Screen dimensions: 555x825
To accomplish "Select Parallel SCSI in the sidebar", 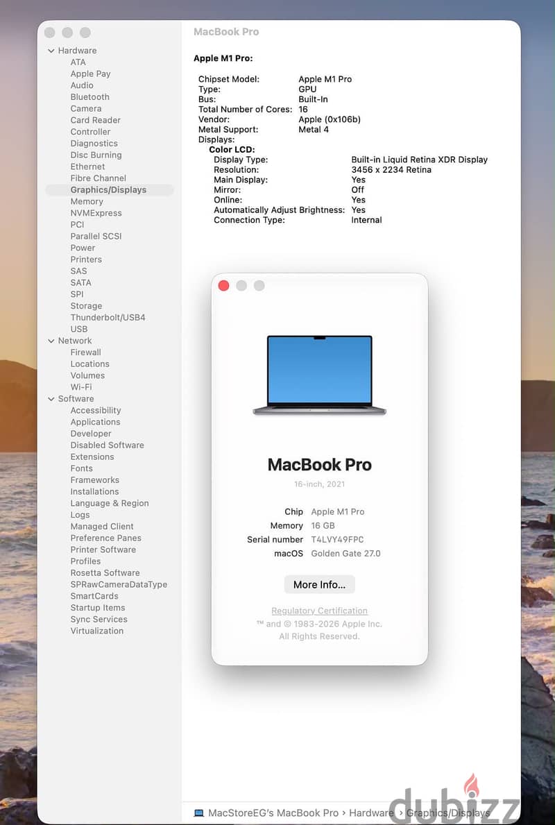I will pyautogui.click(x=96, y=236).
